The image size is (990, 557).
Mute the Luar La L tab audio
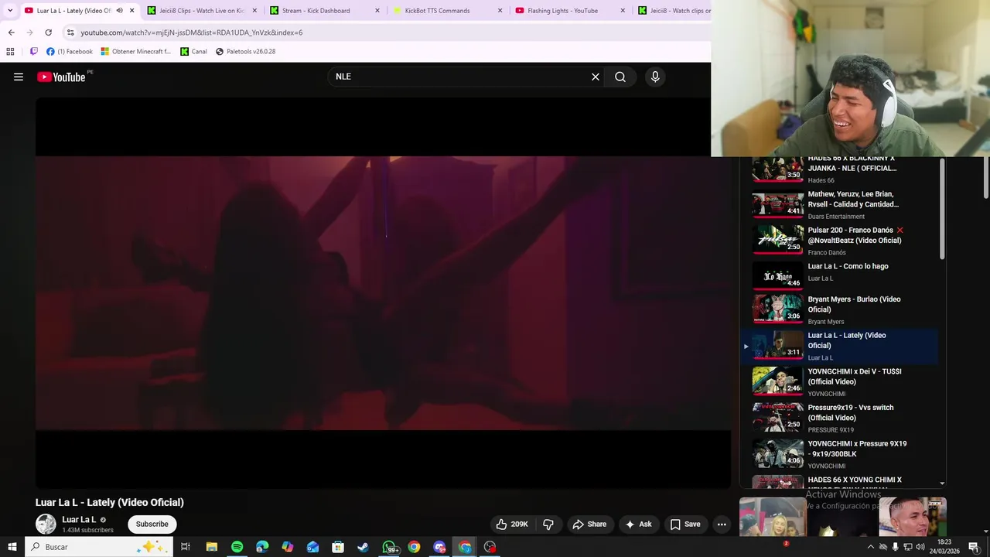(119, 11)
